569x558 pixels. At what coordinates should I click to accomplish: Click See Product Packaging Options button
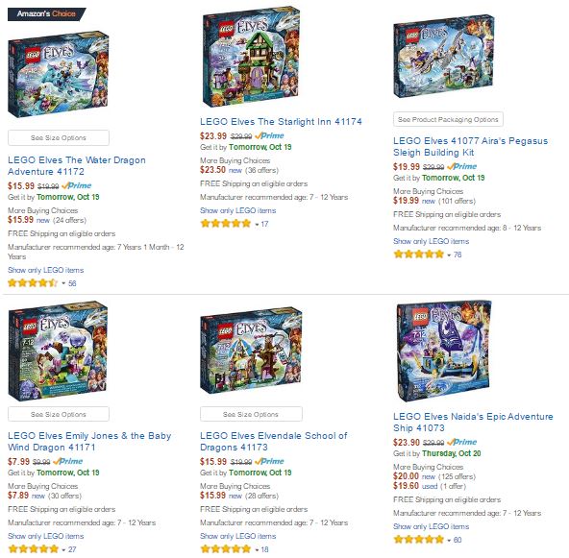pos(448,119)
